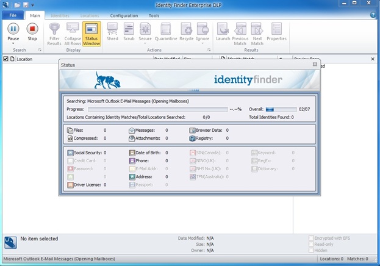Jump to Previous Match

click(x=240, y=34)
